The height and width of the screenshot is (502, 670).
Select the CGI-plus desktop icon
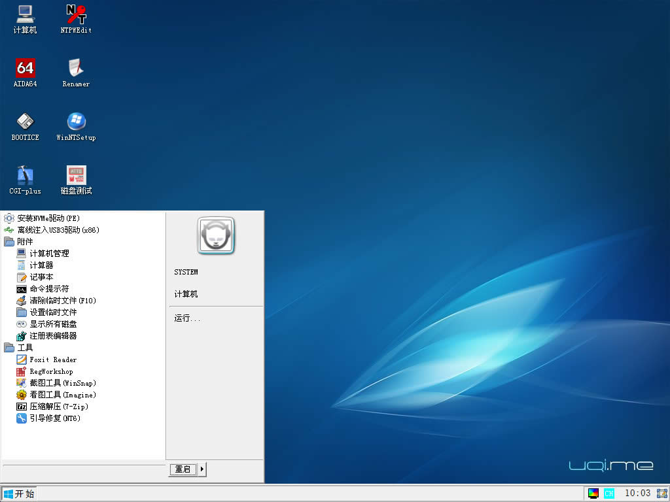point(25,176)
